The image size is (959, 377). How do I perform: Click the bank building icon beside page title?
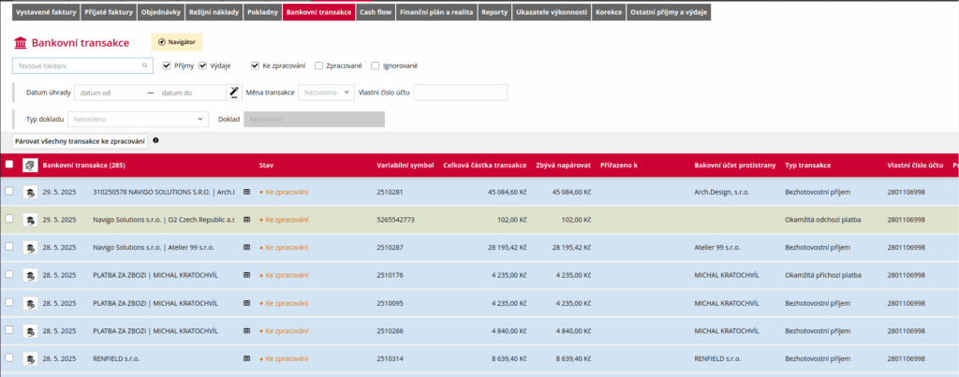[21, 43]
